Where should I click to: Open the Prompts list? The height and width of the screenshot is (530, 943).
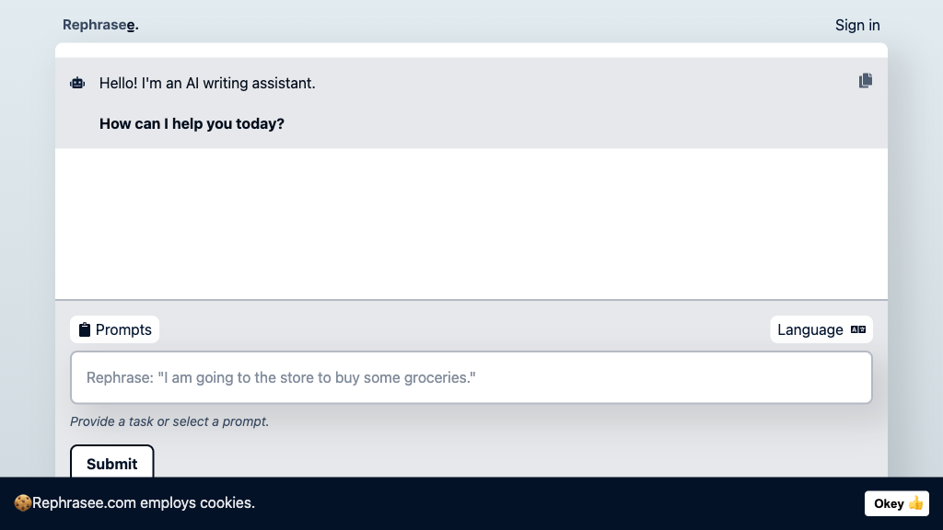tap(115, 329)
